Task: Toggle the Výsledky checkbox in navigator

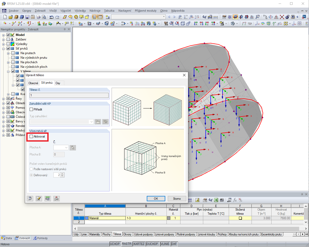Action: [8, 44]
